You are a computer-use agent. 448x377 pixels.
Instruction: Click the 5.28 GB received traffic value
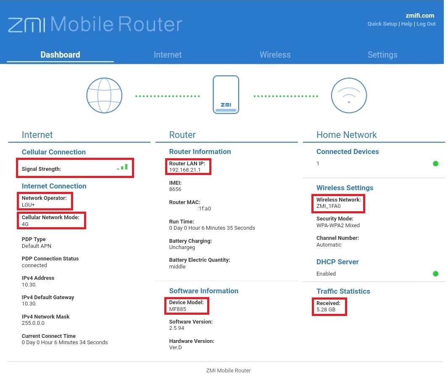pos(326,310)
